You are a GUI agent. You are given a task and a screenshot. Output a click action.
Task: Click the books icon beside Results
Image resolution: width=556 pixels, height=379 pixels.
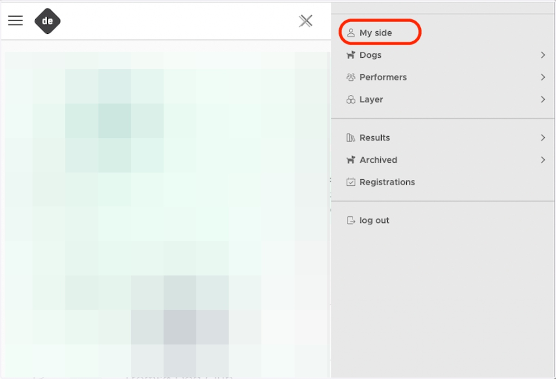pyautogui.click(x=351, y=138)
